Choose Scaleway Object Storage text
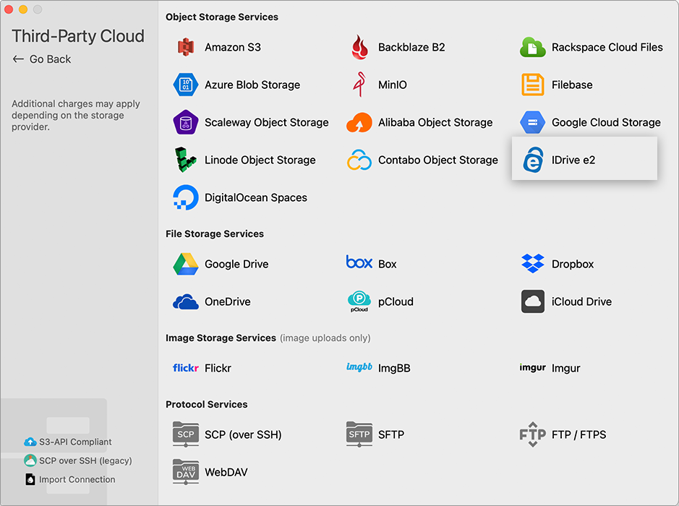679x506 pixels. [267, 122]
